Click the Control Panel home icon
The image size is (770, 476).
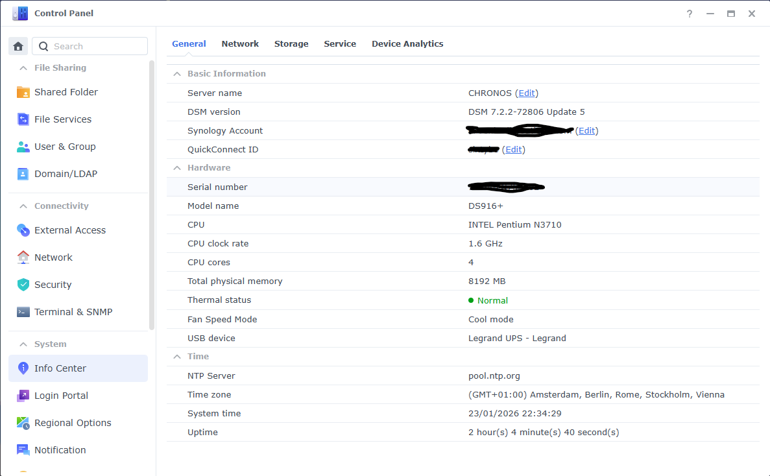coord(18,46)
